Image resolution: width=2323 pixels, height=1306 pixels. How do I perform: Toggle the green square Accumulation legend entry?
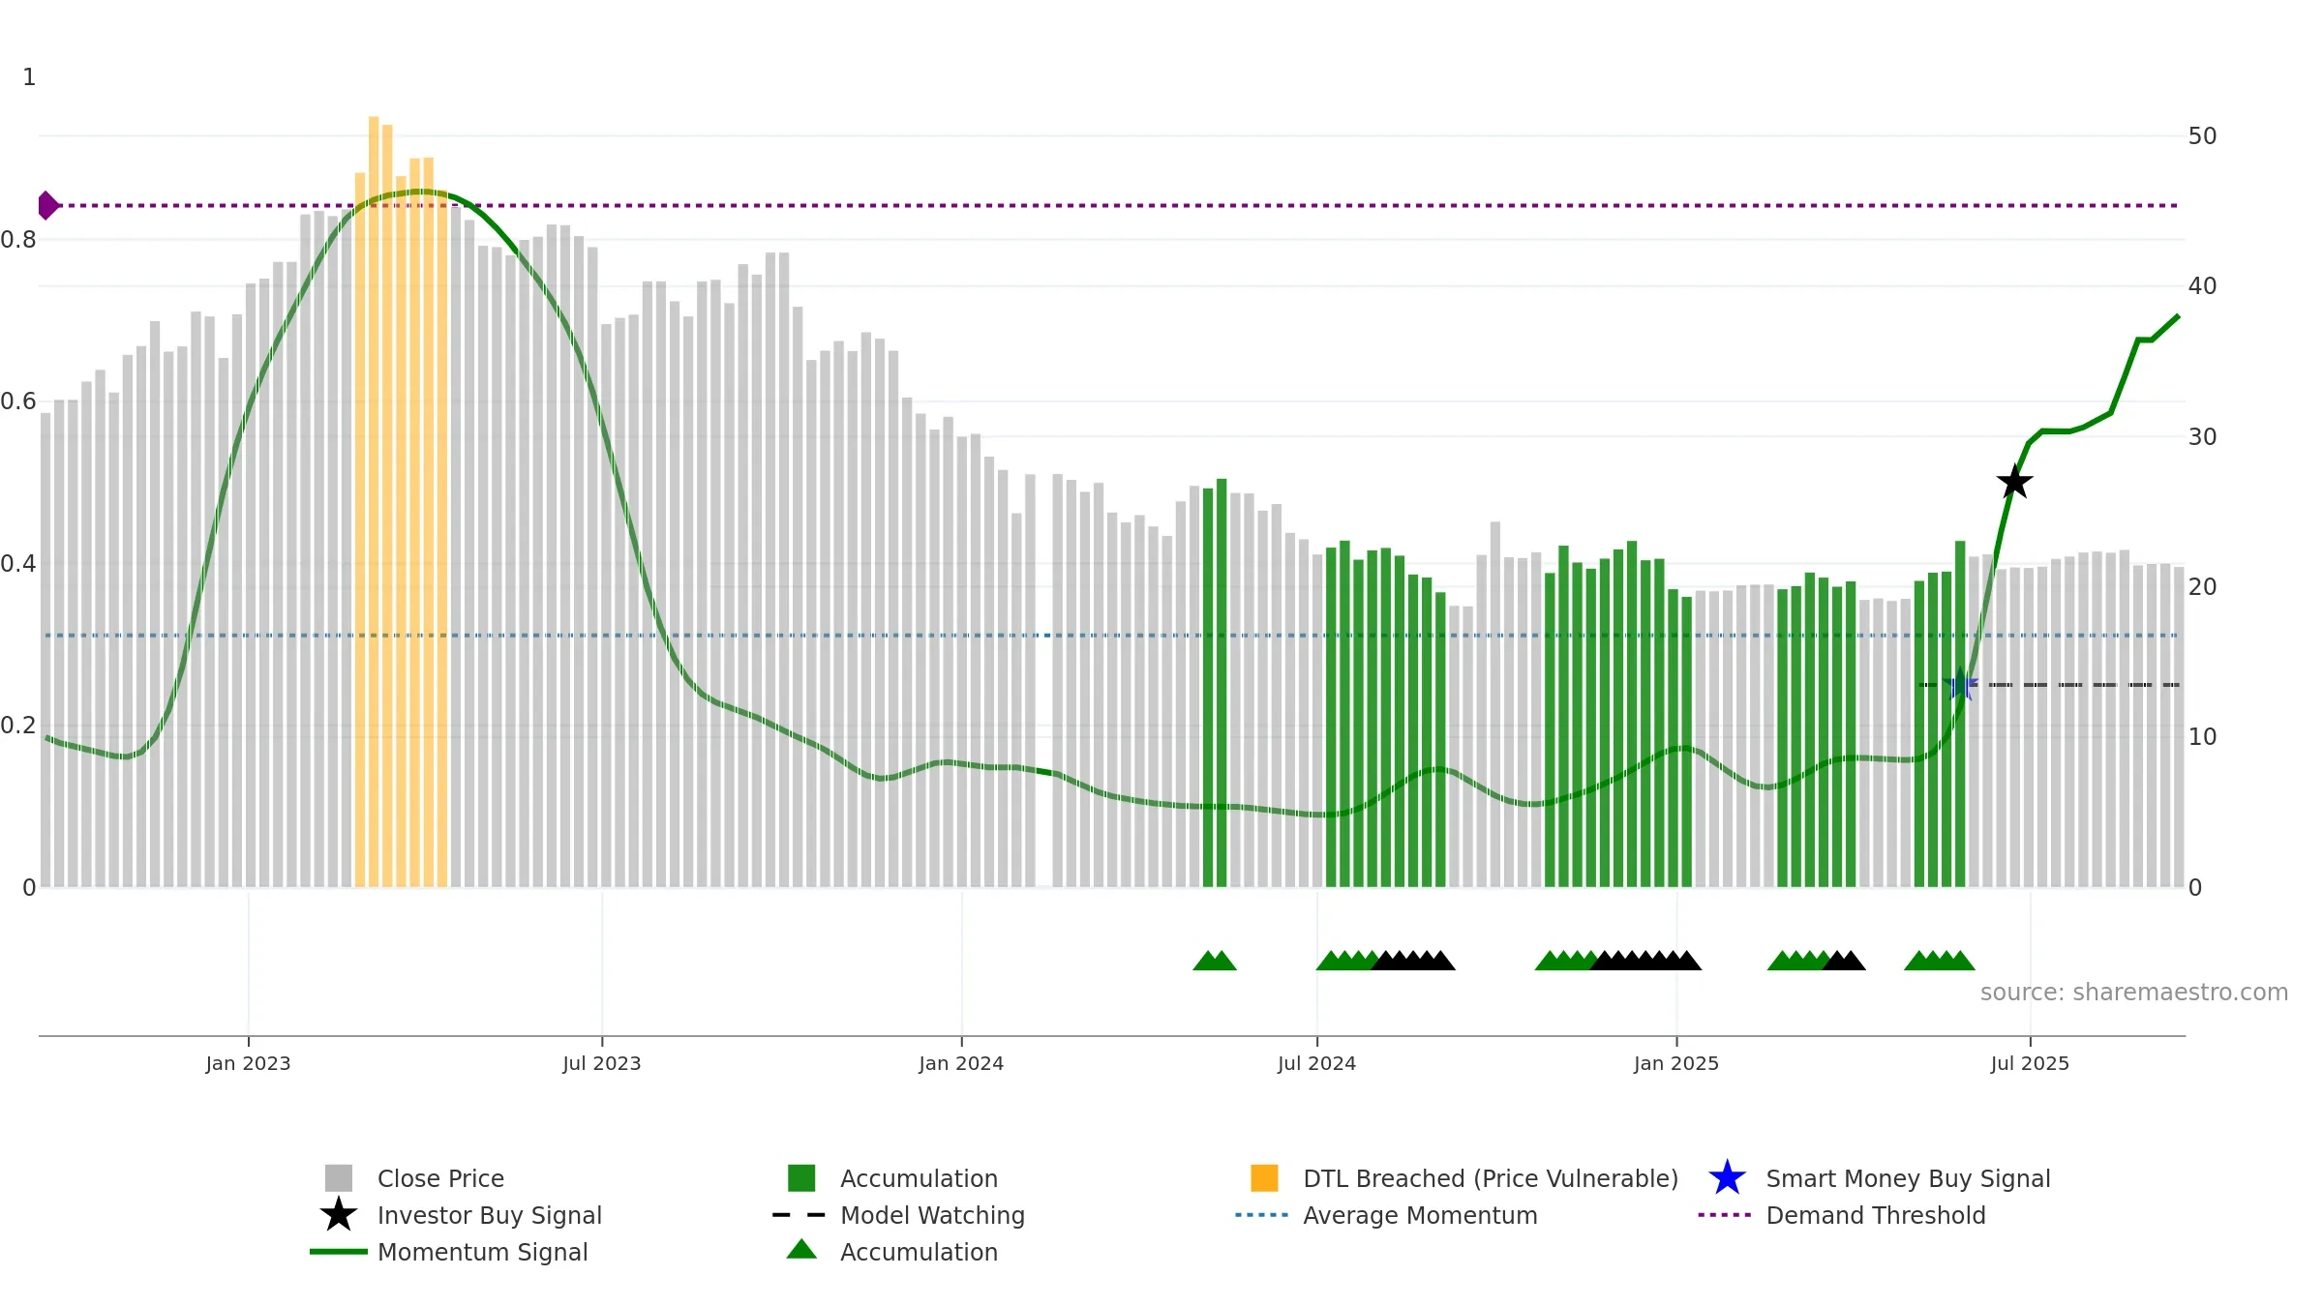click(x=892, y=1178)
